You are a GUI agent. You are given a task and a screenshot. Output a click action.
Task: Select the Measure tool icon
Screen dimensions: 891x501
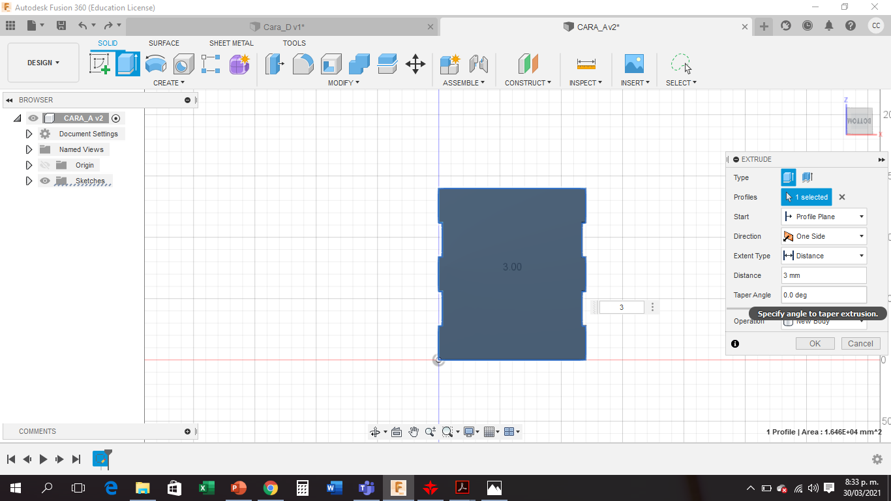click(x=586, y=64)
